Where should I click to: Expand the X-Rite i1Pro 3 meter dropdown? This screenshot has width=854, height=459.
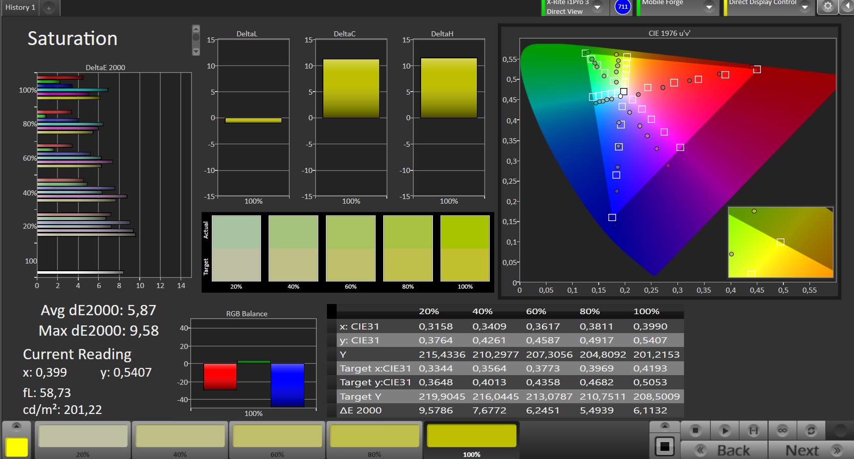coord(597,7)
